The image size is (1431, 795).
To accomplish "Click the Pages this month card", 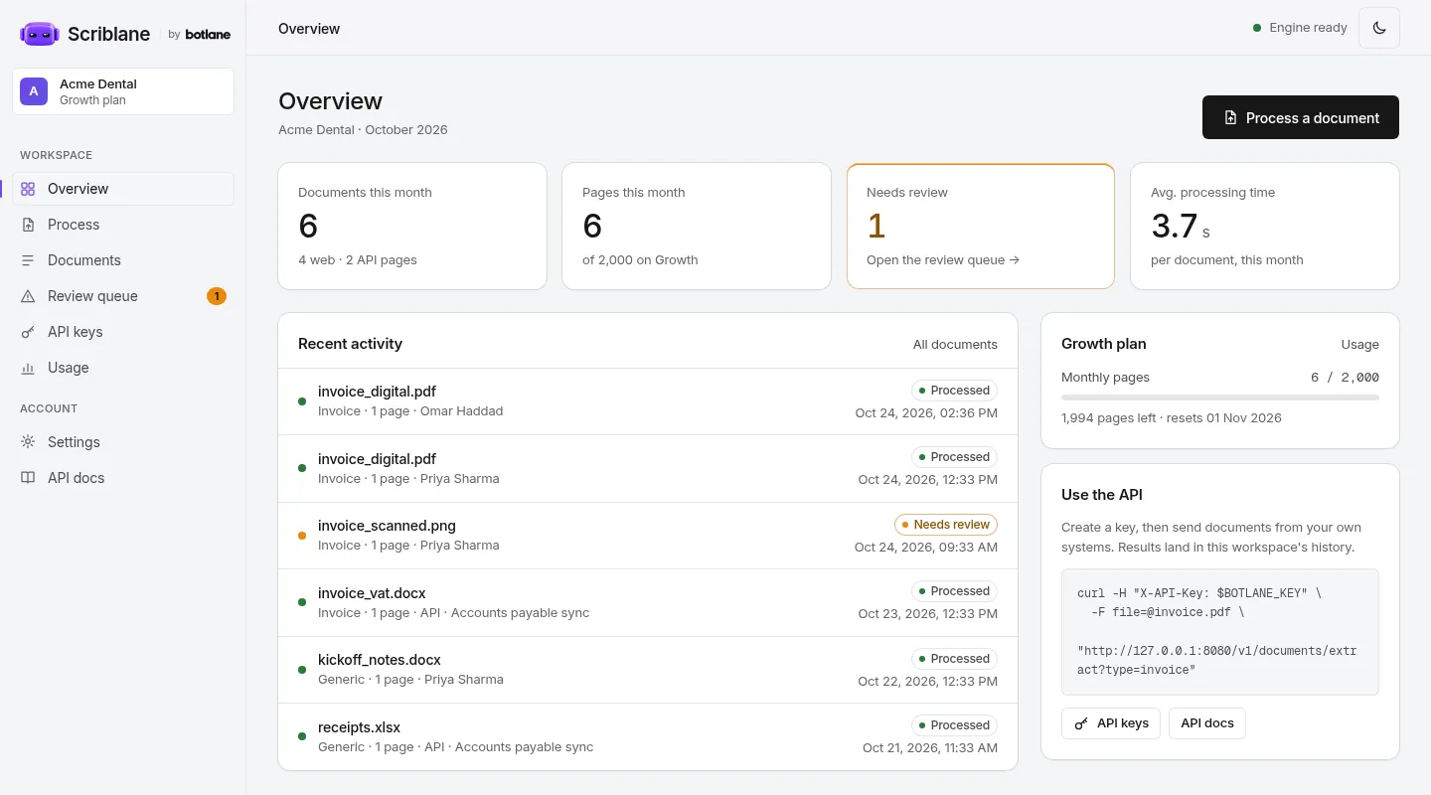I will pyautogui.click(x=697, y=227).
